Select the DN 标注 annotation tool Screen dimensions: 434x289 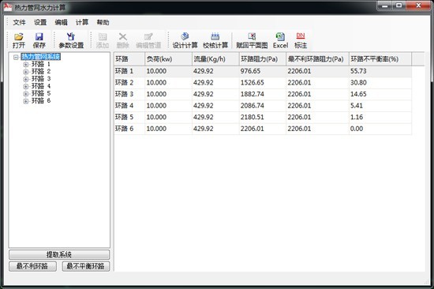301,40
